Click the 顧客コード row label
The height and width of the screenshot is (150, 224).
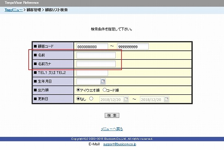[x=46, y=46]
